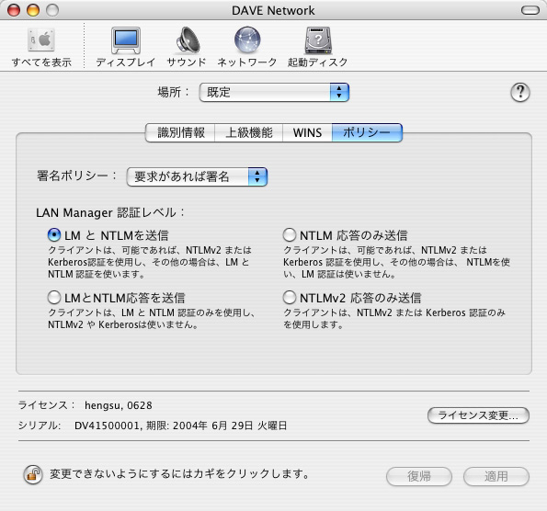547x511 pixels.
Task: Click the red close window button
Action: (14, 10)
